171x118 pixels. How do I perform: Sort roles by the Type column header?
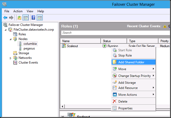click(143, 41)
